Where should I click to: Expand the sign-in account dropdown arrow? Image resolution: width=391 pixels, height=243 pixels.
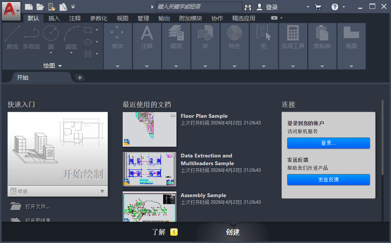(x=308, y=7)
